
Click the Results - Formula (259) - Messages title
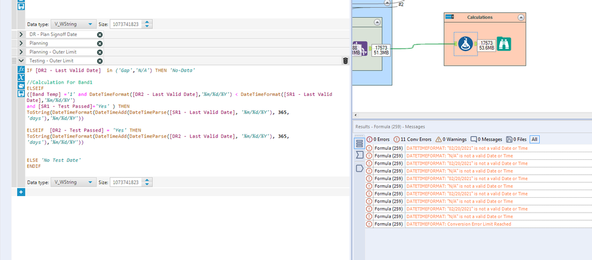coord(390,127)
